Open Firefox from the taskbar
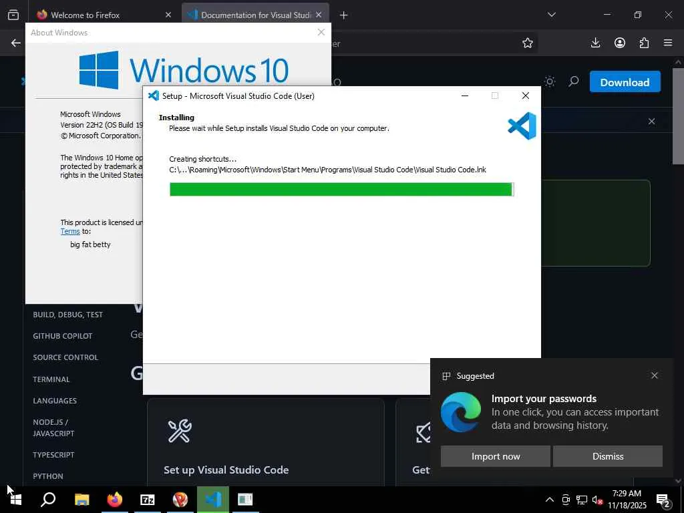The width and height of the screenshot is (684, 513). (x=115, y=500)
